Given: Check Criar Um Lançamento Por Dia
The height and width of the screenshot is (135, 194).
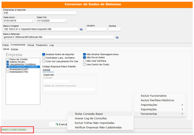Looking at the screenshot, I should click(x=44, y=62).
